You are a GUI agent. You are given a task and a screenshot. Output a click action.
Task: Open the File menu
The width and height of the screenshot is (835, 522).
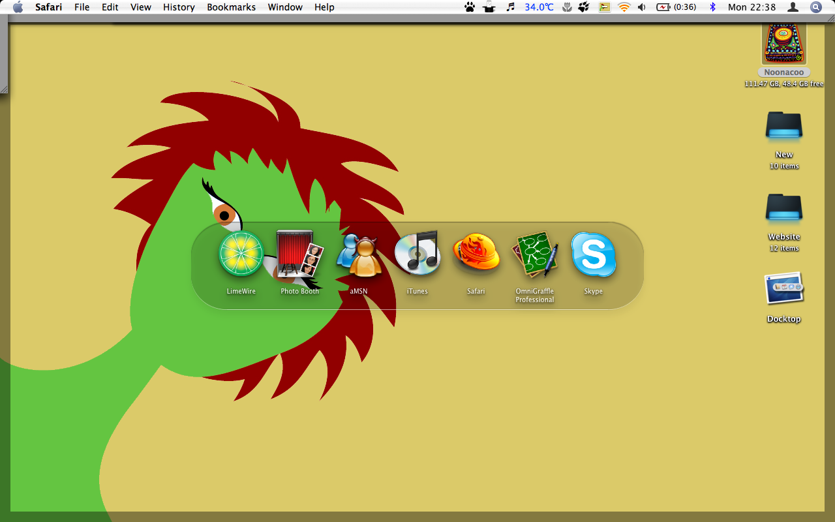82,7
